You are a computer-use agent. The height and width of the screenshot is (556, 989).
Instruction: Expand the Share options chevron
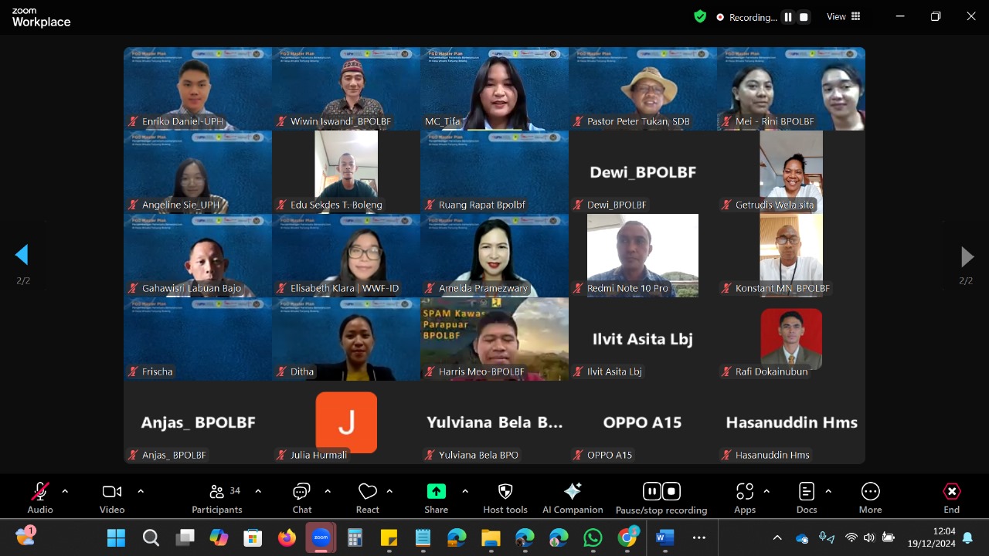pyautogui.click(x=465, y=491)
